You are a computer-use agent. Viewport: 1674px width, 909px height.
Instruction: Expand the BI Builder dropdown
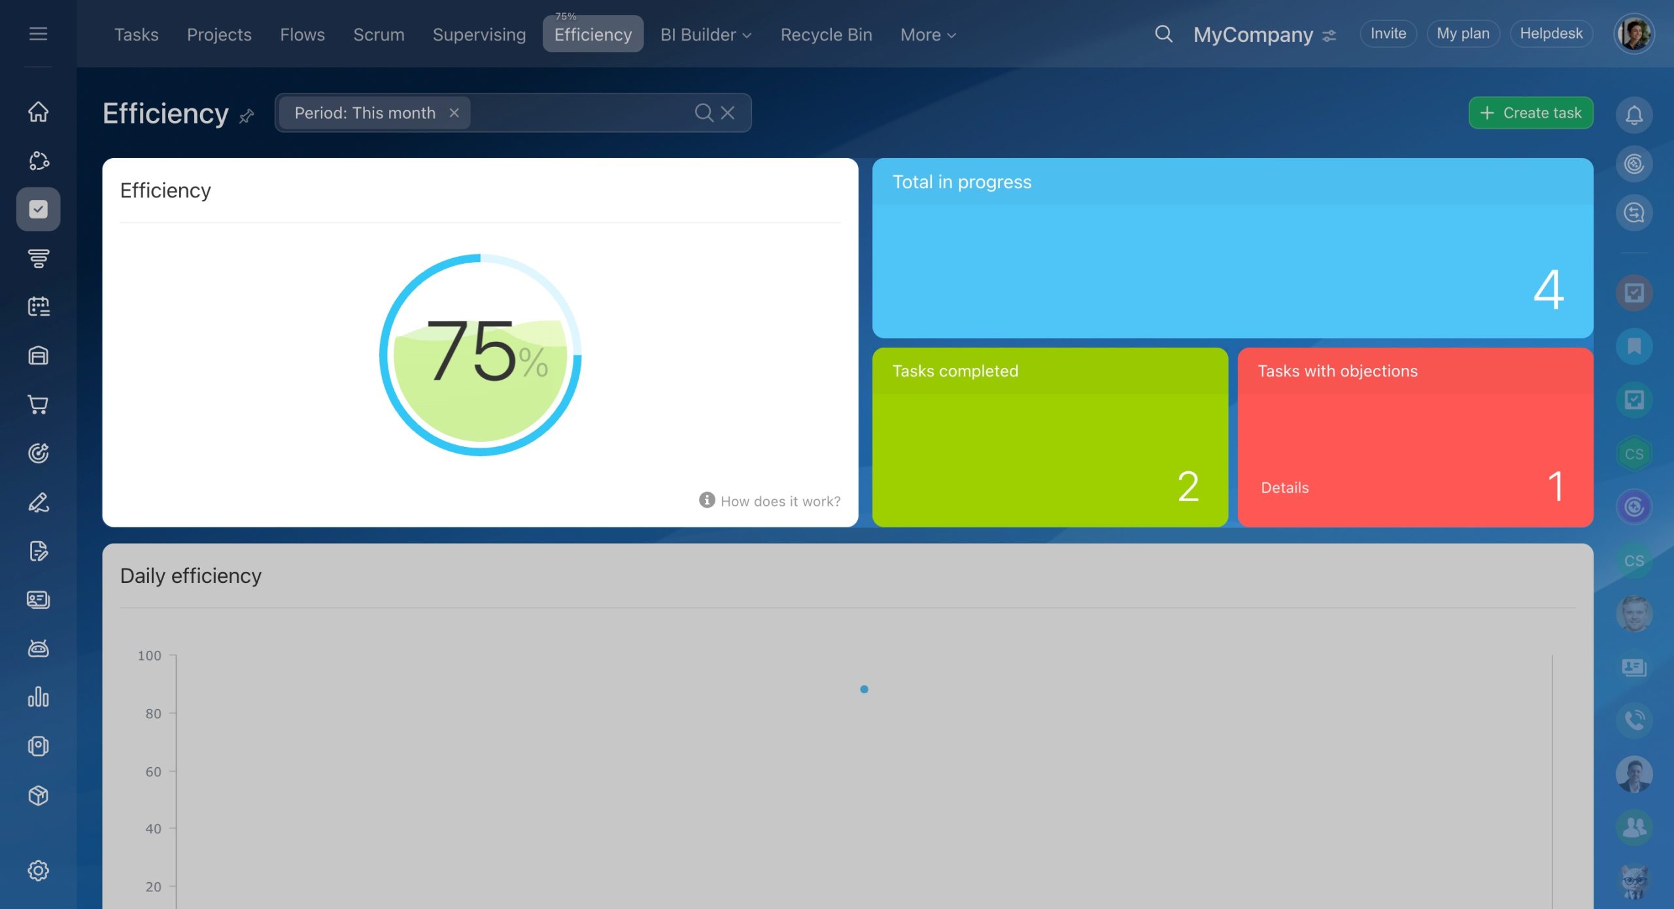(x=706, y=35)
